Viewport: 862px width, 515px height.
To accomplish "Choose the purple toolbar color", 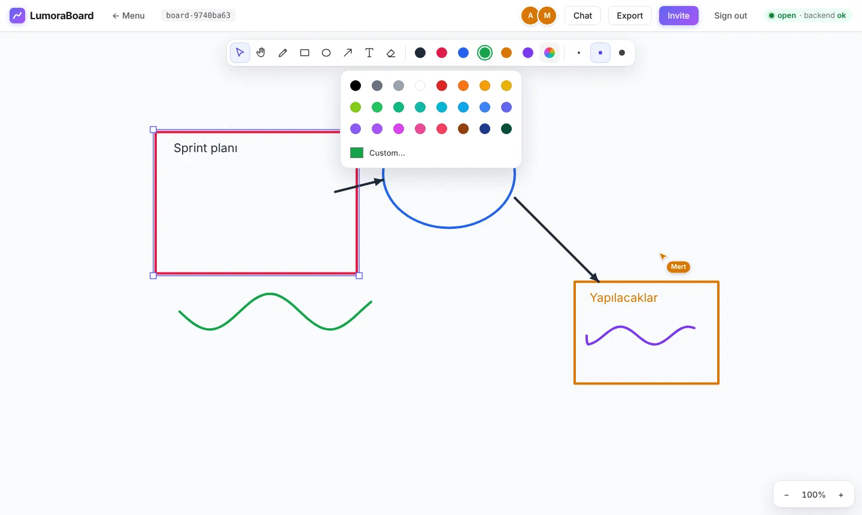I will [528, 53].
